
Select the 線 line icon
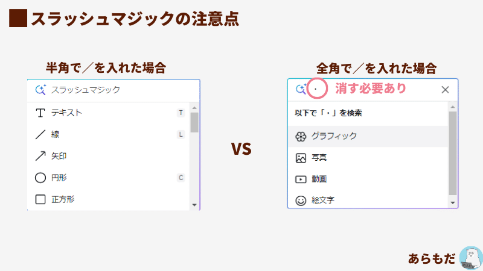[x=40, y=134]
